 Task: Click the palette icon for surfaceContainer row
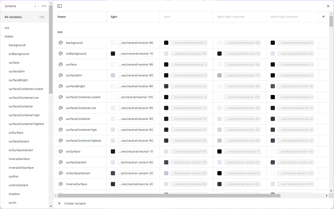point(60,119)
